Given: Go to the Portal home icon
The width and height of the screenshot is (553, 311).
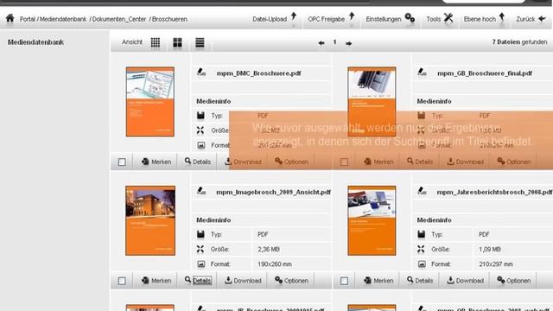Looking at the screenshot, I should [10, 18].
